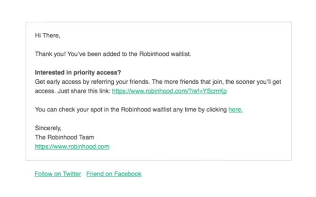316x197 pixels.
Task: Follow on Twitter link
Action: coord(58,174)
